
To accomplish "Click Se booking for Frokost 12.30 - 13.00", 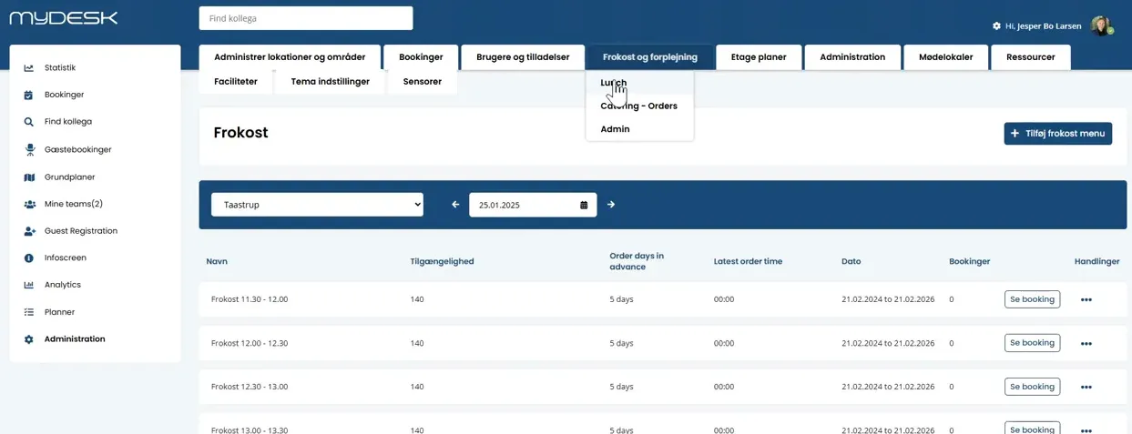I will [x=1032, y=387].
